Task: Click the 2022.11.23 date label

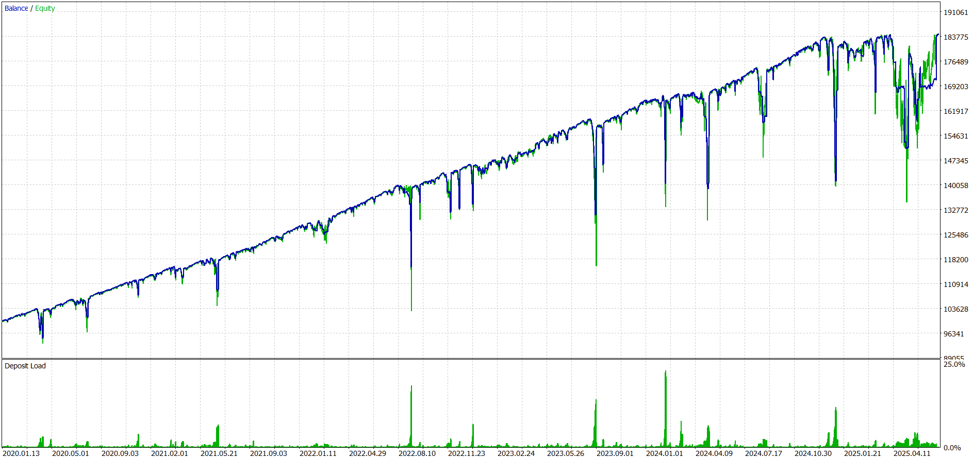Action: pyautogui.click(x=467, y=453)
